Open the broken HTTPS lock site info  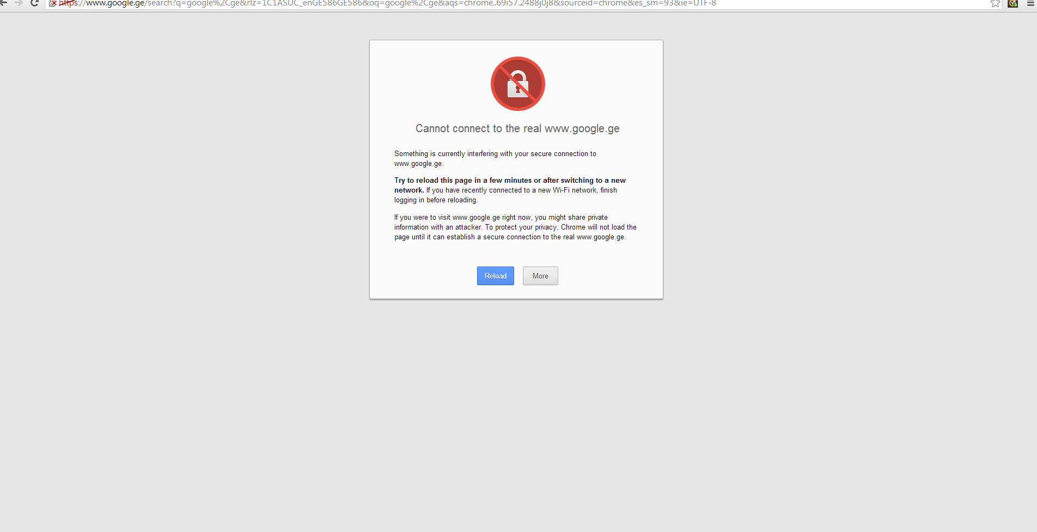tap(53, 3)
